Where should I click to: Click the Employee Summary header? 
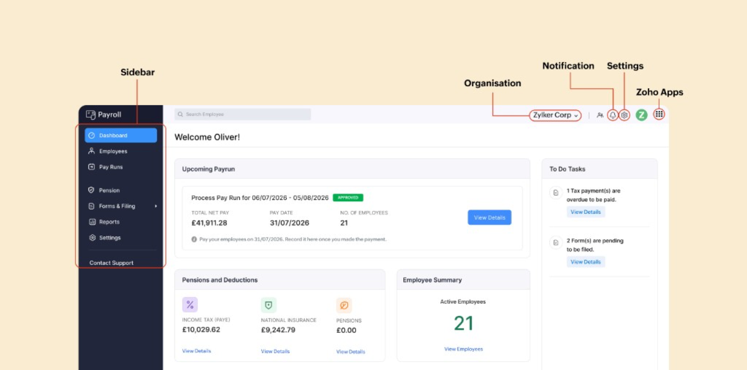tap(432, 280)
